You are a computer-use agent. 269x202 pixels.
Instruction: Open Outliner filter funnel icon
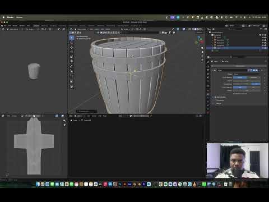coord(261,29)
